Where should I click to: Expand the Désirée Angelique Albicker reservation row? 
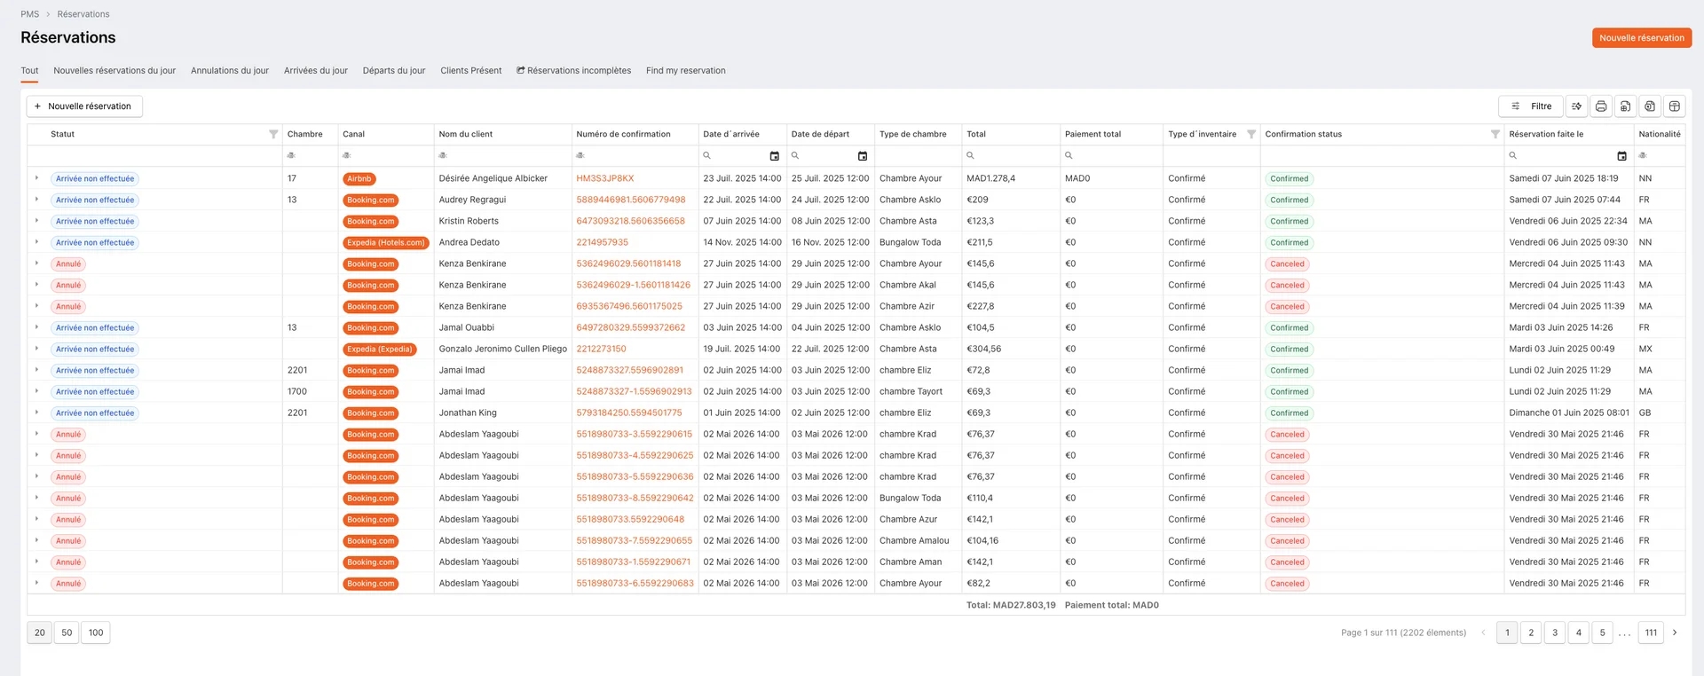(36, 178)
